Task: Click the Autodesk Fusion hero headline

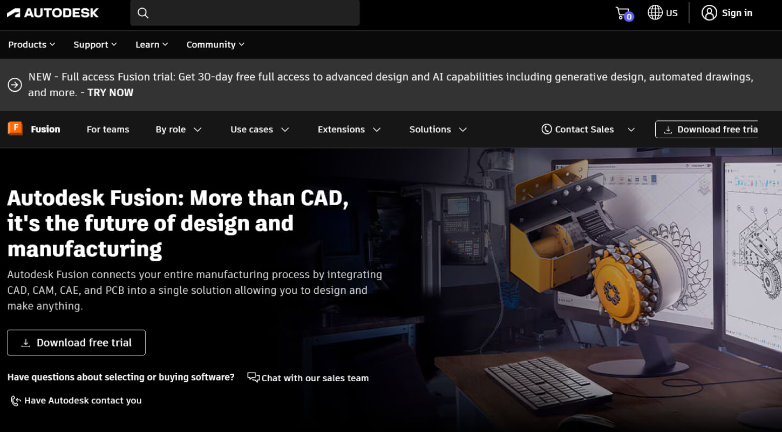Action: pyautogui.click(x=178, y=223)
